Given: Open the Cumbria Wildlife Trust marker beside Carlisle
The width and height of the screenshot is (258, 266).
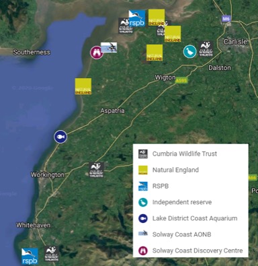Looking at the screenshot, I should pos(206,49).
